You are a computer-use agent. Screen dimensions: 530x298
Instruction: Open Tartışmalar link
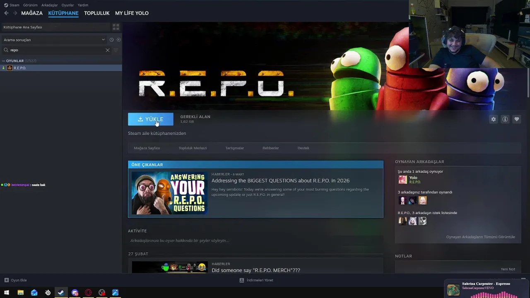tap(234, 148)
